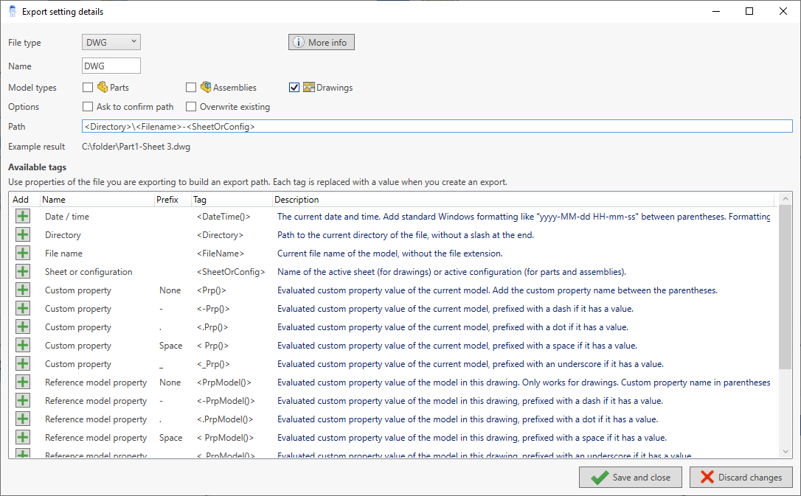Add the Date / time tag
801x496 pixels.
pos(22,216)
